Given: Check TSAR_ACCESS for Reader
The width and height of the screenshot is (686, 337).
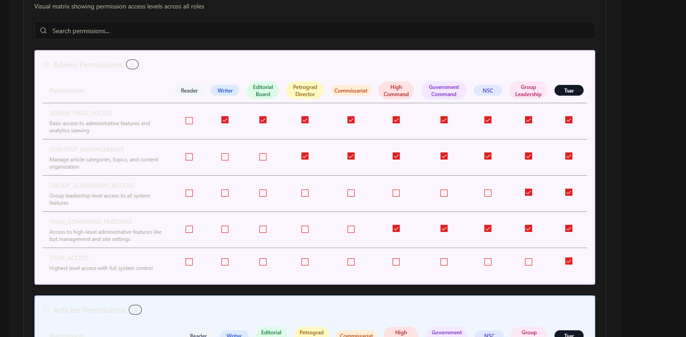Looking at the screenshot, I should (189, 262).
